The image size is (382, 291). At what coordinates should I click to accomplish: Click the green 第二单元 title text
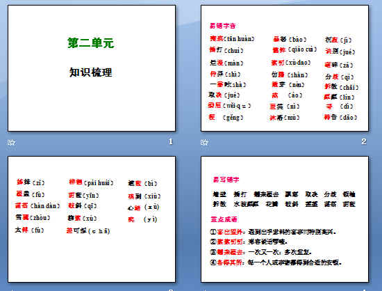(x=90, y=43)
